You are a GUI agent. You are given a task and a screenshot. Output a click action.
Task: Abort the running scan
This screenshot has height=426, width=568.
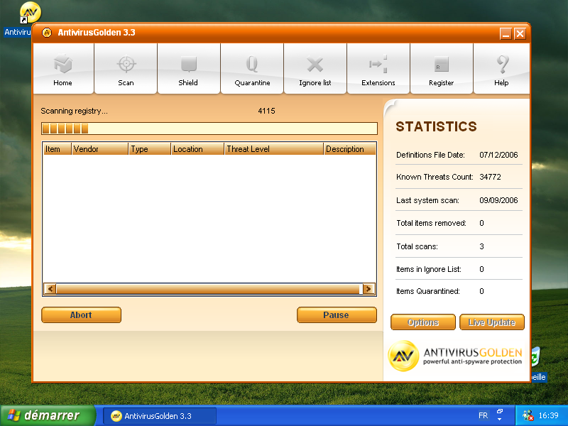(81, 315)
